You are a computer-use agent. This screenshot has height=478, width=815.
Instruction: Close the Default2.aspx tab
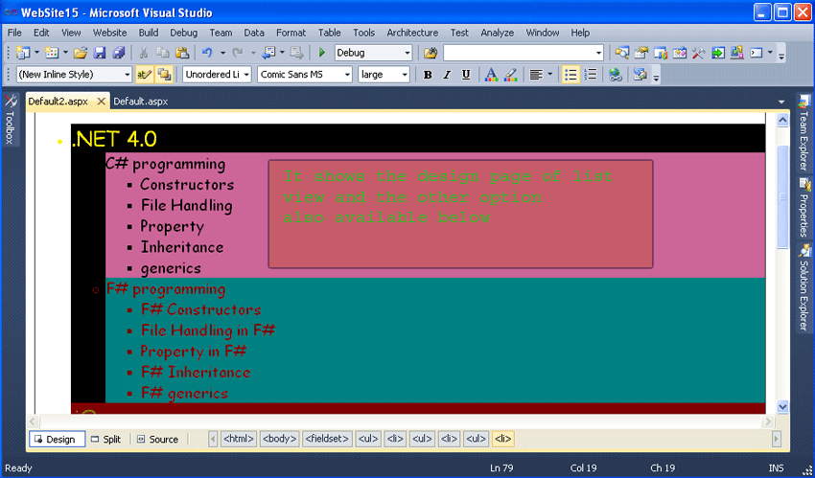(101, 102)
